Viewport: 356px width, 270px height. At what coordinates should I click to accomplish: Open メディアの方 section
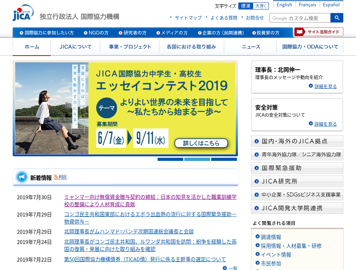[x=172, y=33]
